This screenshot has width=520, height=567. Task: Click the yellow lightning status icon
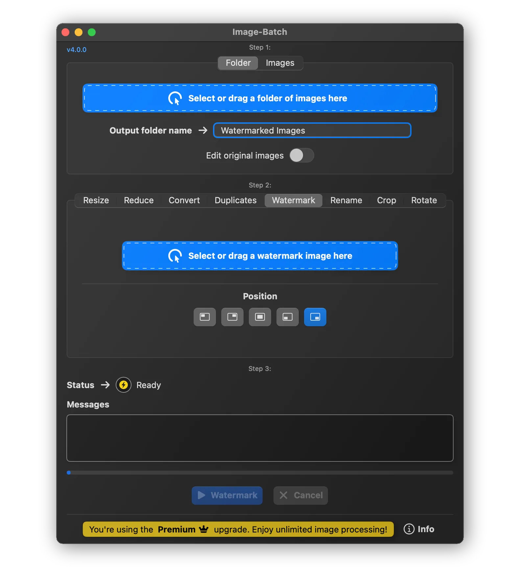click(124, 385)
